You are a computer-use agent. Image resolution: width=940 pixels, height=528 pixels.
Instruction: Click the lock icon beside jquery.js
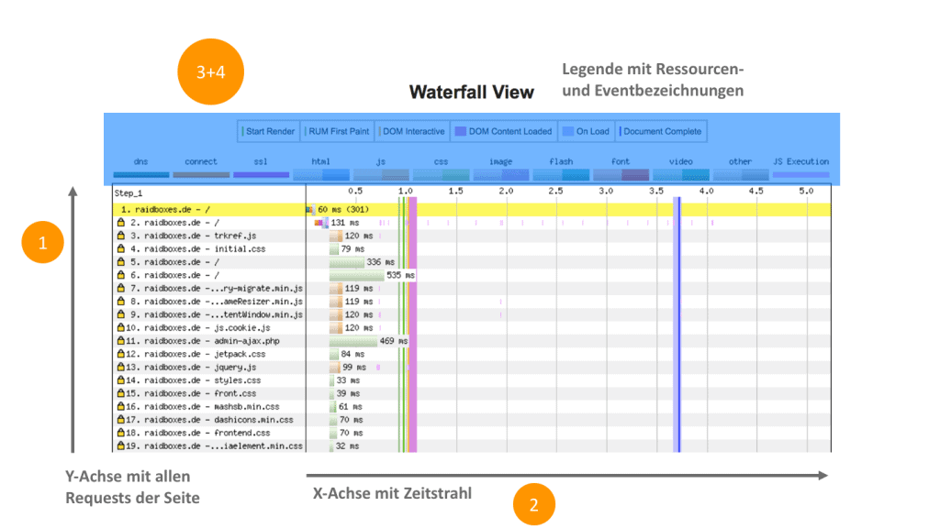[x=120, y=367]
